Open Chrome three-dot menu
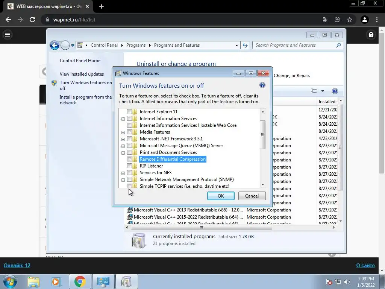The image size is (385, 289). pos(377,20)
